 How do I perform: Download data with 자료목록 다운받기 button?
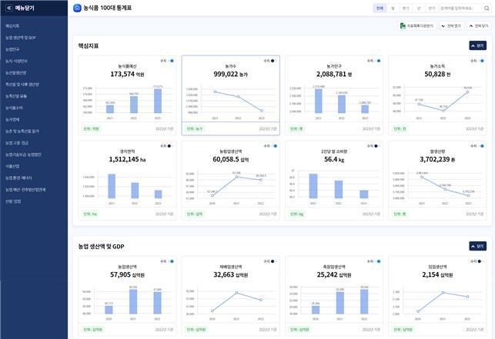[416, 25]
